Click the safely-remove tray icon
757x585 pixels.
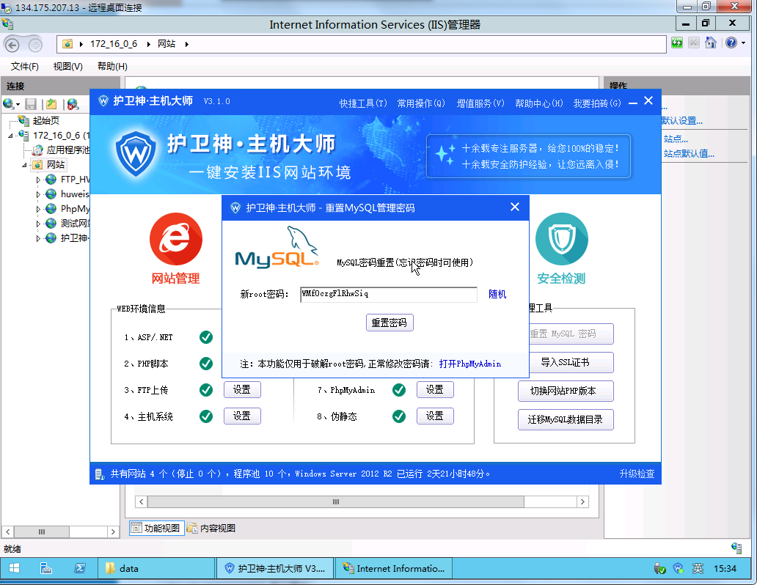point(659,568)
